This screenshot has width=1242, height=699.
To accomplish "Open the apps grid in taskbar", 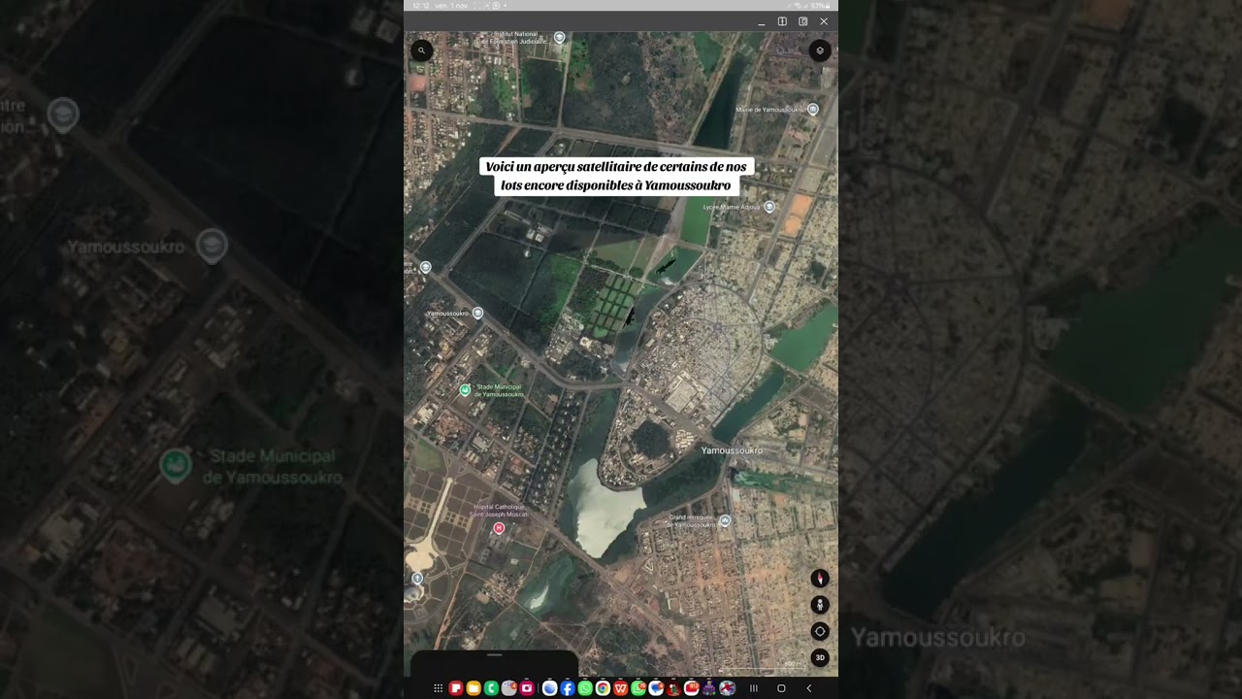I will click(438, 688).
